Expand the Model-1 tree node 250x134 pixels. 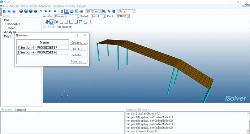click(5, 24)
